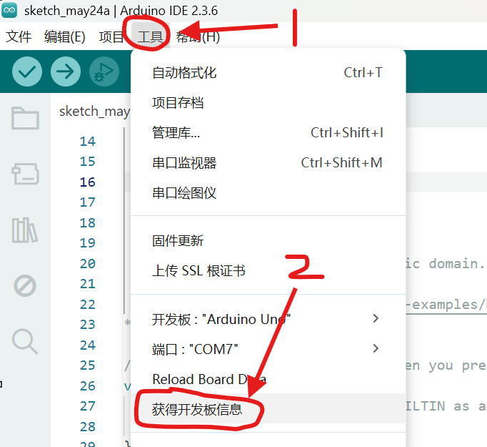This screenshot has height=447, width=487.
Task: Click line number 20 in the gutter
Action: pos(87,264)
